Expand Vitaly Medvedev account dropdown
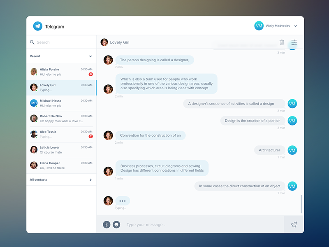Viewport: 329px width, 247px height. (296, 26)
